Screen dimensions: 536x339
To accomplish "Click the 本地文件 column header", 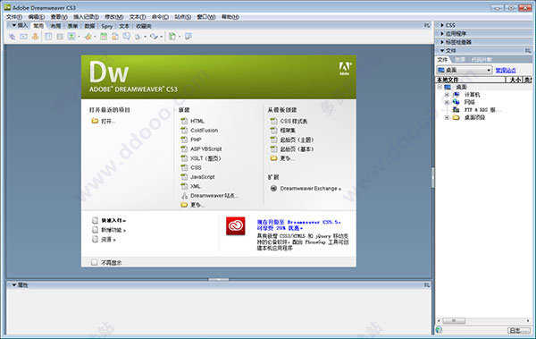I will [x=471, y=80].
